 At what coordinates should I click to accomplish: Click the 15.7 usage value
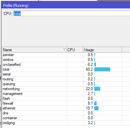pyautogui.click(x=89, y=108)
